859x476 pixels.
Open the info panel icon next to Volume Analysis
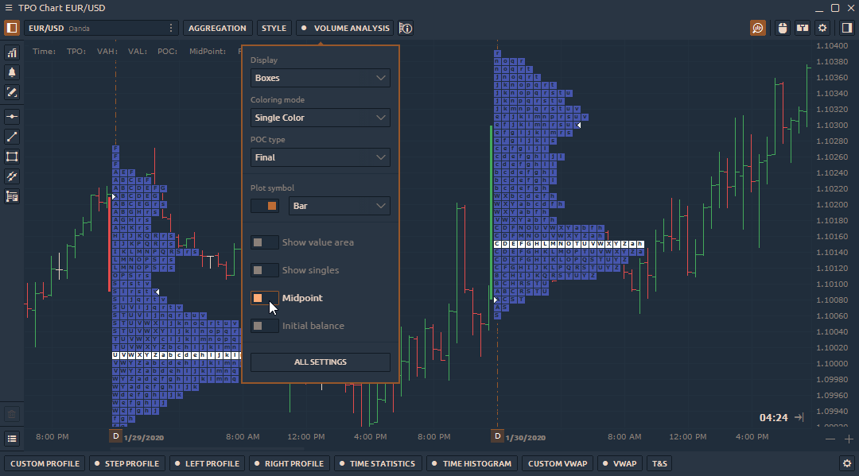coord(406,28)
